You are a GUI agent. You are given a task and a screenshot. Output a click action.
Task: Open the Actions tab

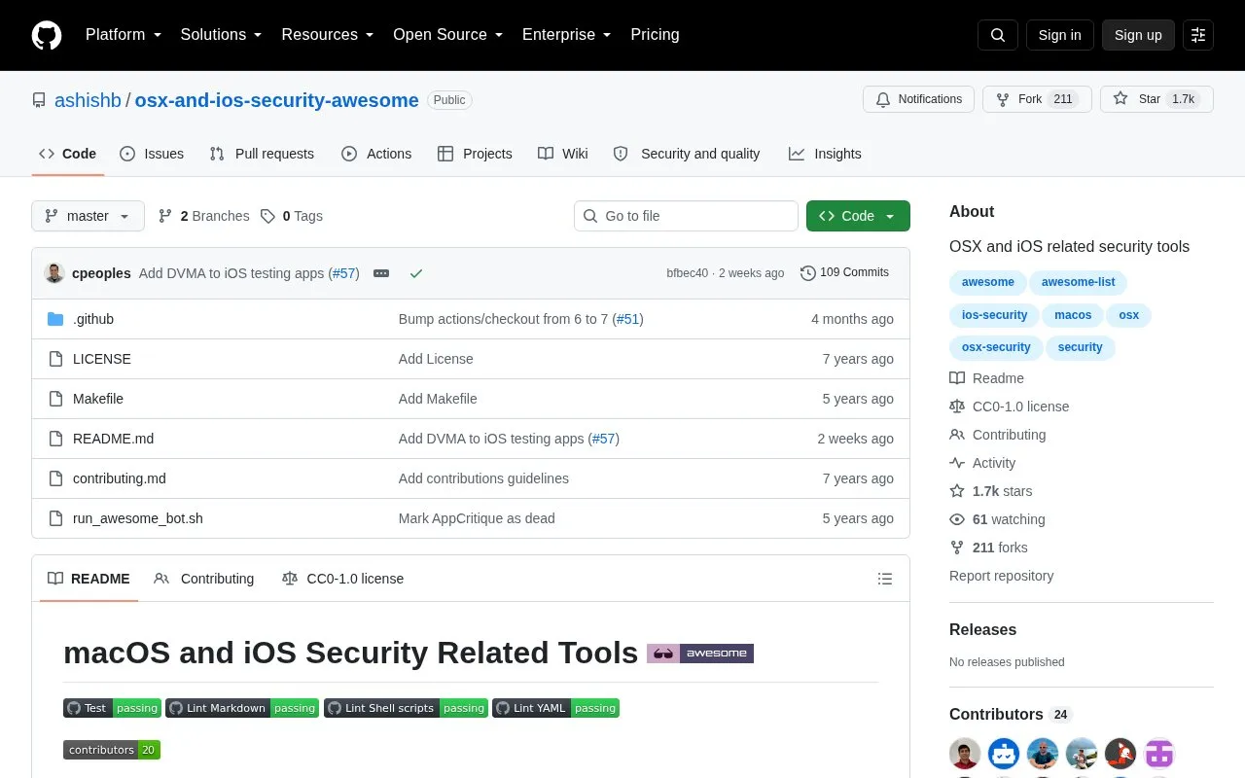376,154
